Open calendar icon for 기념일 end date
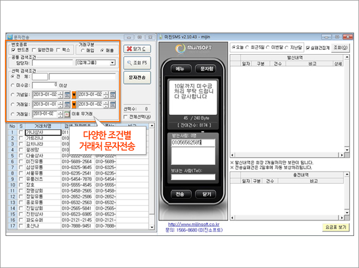 (x=113, y=94)
